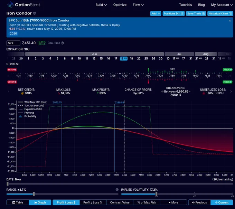
Task: Click the 6975P strike marker
Action: coord(12,70)
